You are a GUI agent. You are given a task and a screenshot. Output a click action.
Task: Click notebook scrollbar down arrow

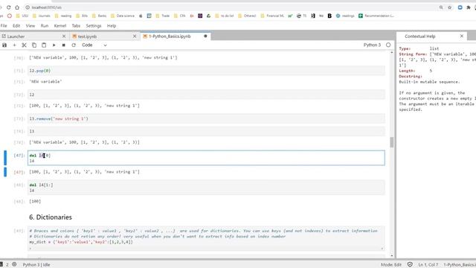click(392, 256)
